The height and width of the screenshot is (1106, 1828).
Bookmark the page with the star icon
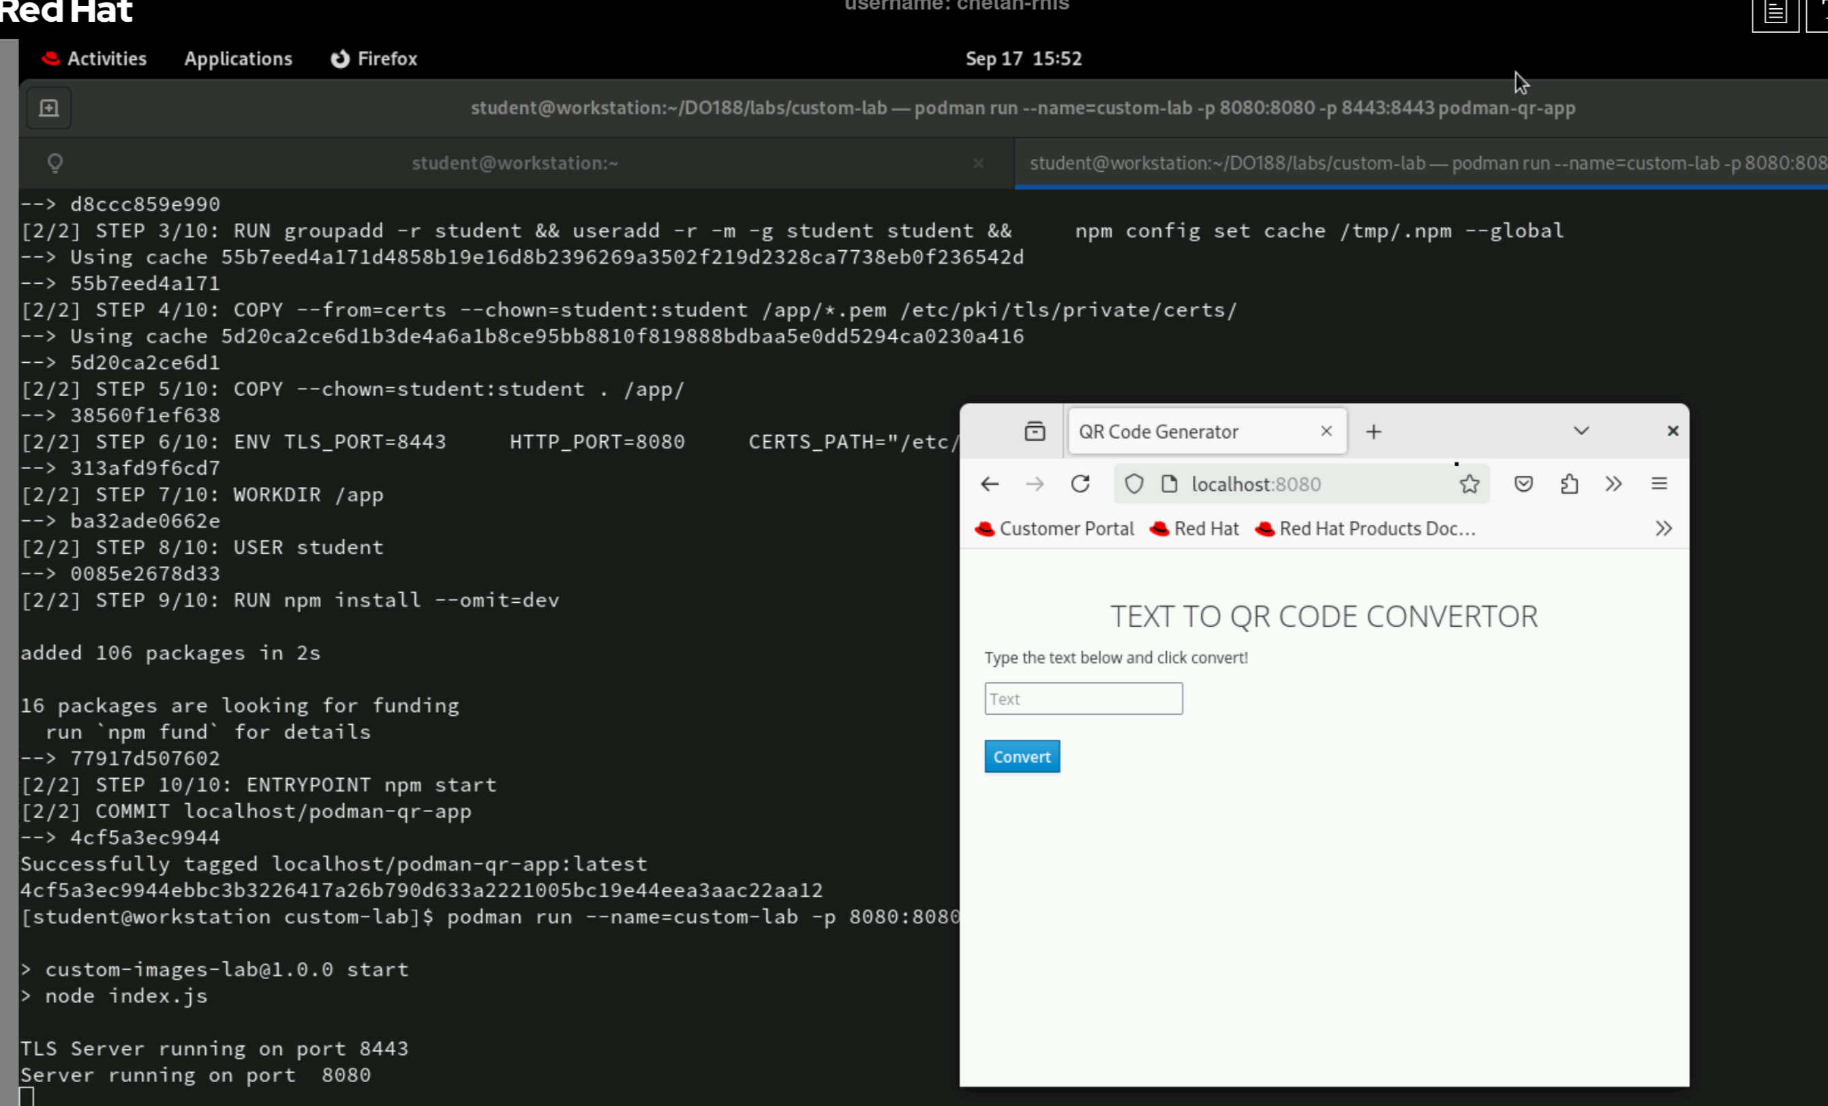(1469, 484)
